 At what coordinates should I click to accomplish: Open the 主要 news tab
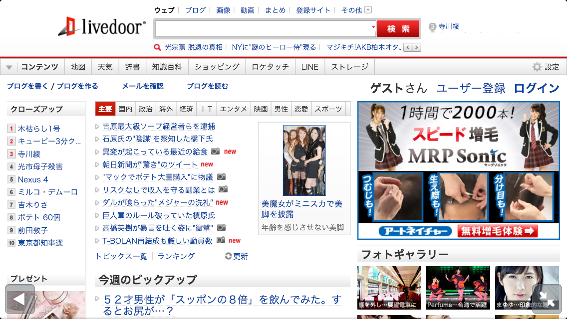pos(105,109)
